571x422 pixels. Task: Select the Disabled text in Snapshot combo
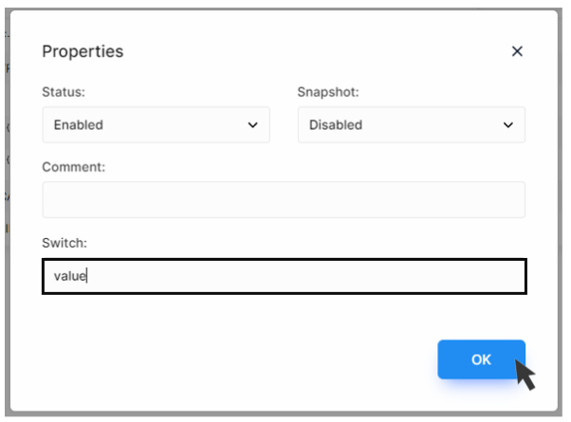[336, 125]
